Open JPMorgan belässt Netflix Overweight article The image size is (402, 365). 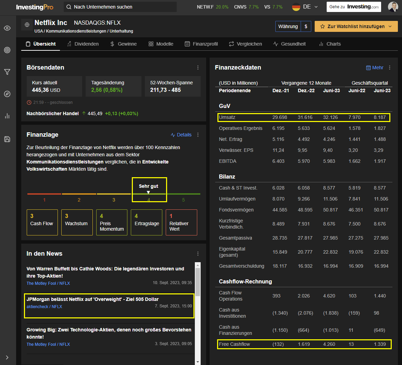click(92, 299)
